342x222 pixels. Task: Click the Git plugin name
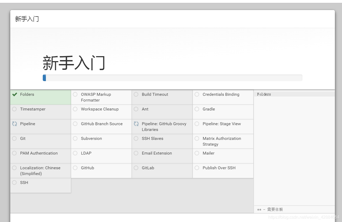(23, 139)
